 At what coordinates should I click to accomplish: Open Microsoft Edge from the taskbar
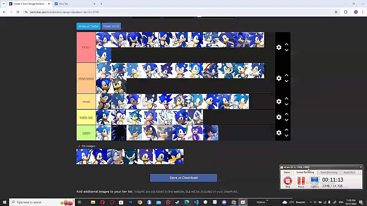187,202
